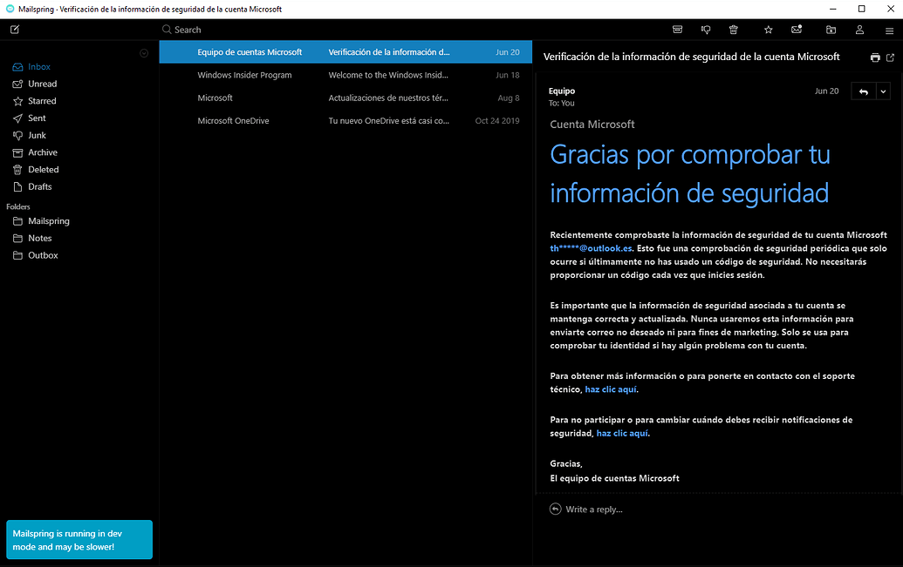The height and width of the screenshot is (567, 903).
Task: Click subject 'Welcome to the Windows Insid...'
Action: [x=388, y=75]
